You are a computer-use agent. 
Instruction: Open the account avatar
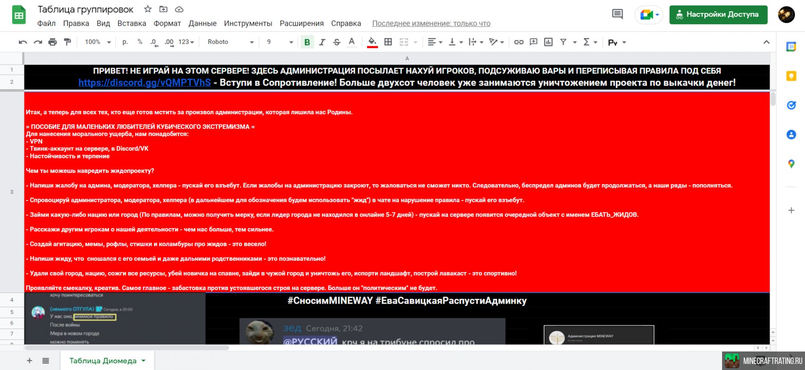click(786, 14)
